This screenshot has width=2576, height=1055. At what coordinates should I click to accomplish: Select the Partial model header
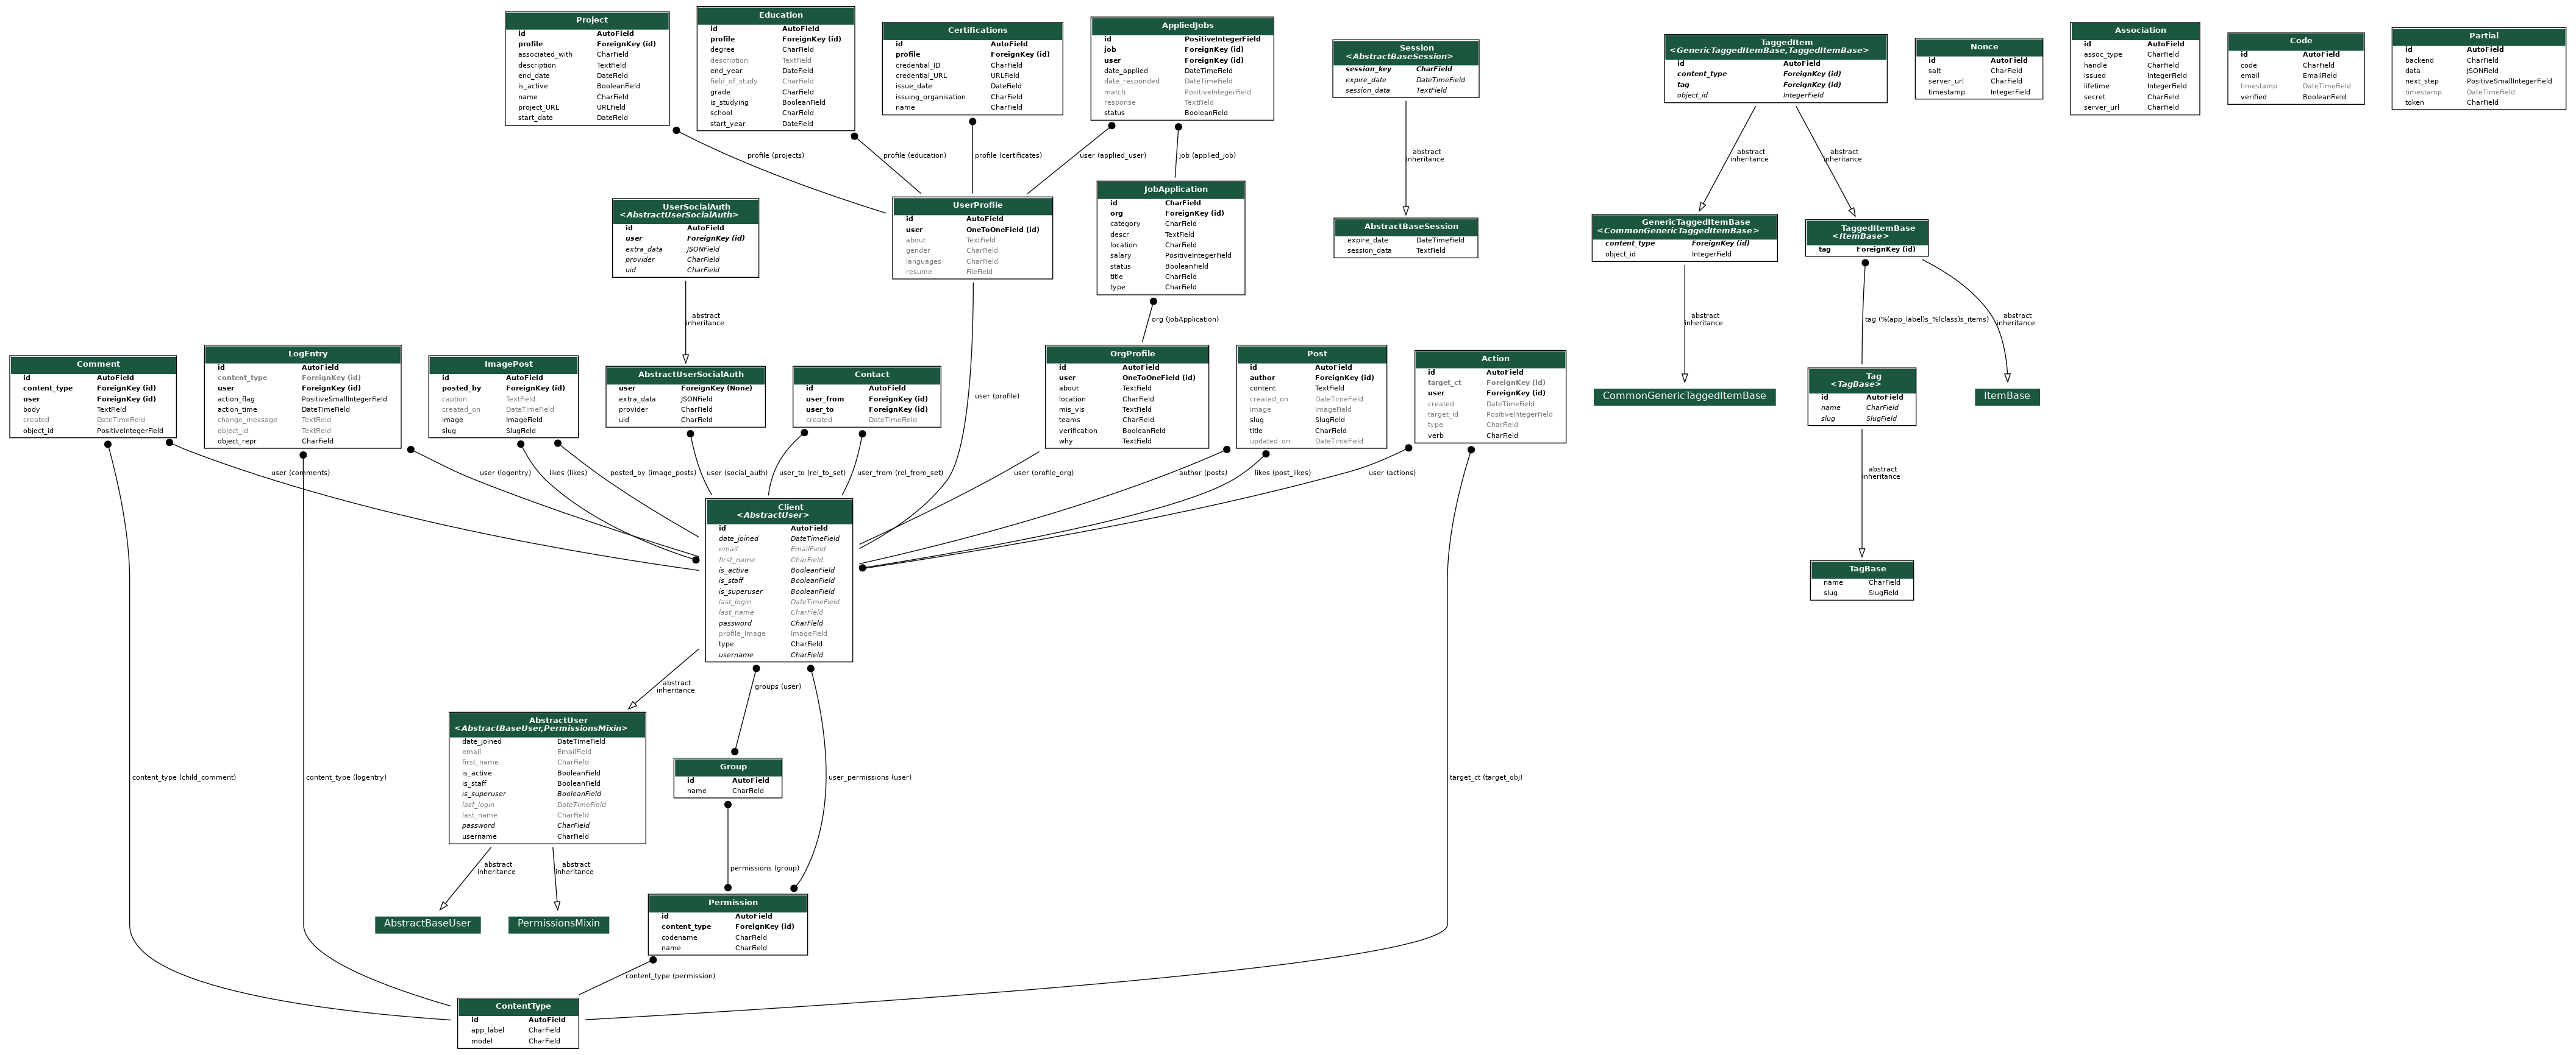2479,36
